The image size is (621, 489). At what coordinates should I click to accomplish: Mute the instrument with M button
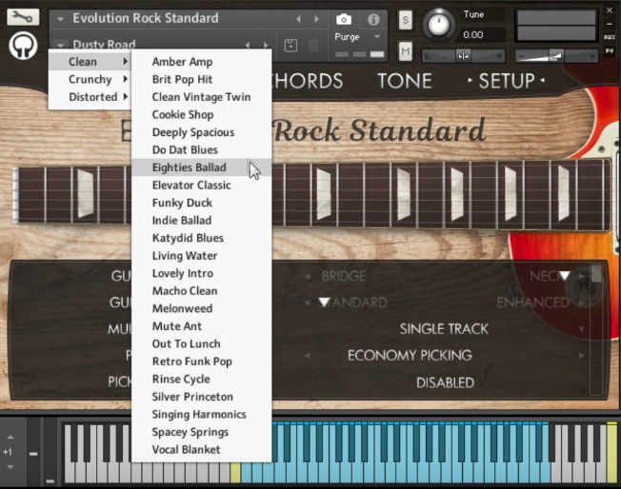coord(405,51)
